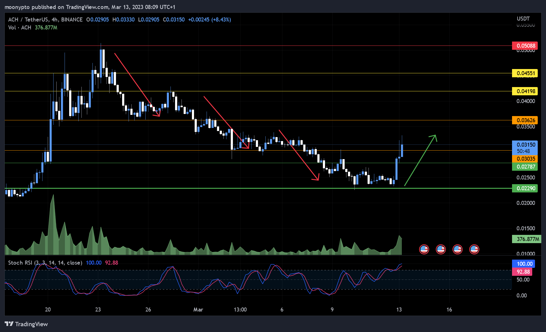
Task: Click the 13:00 label on time axis
Action: click(240, 310)
